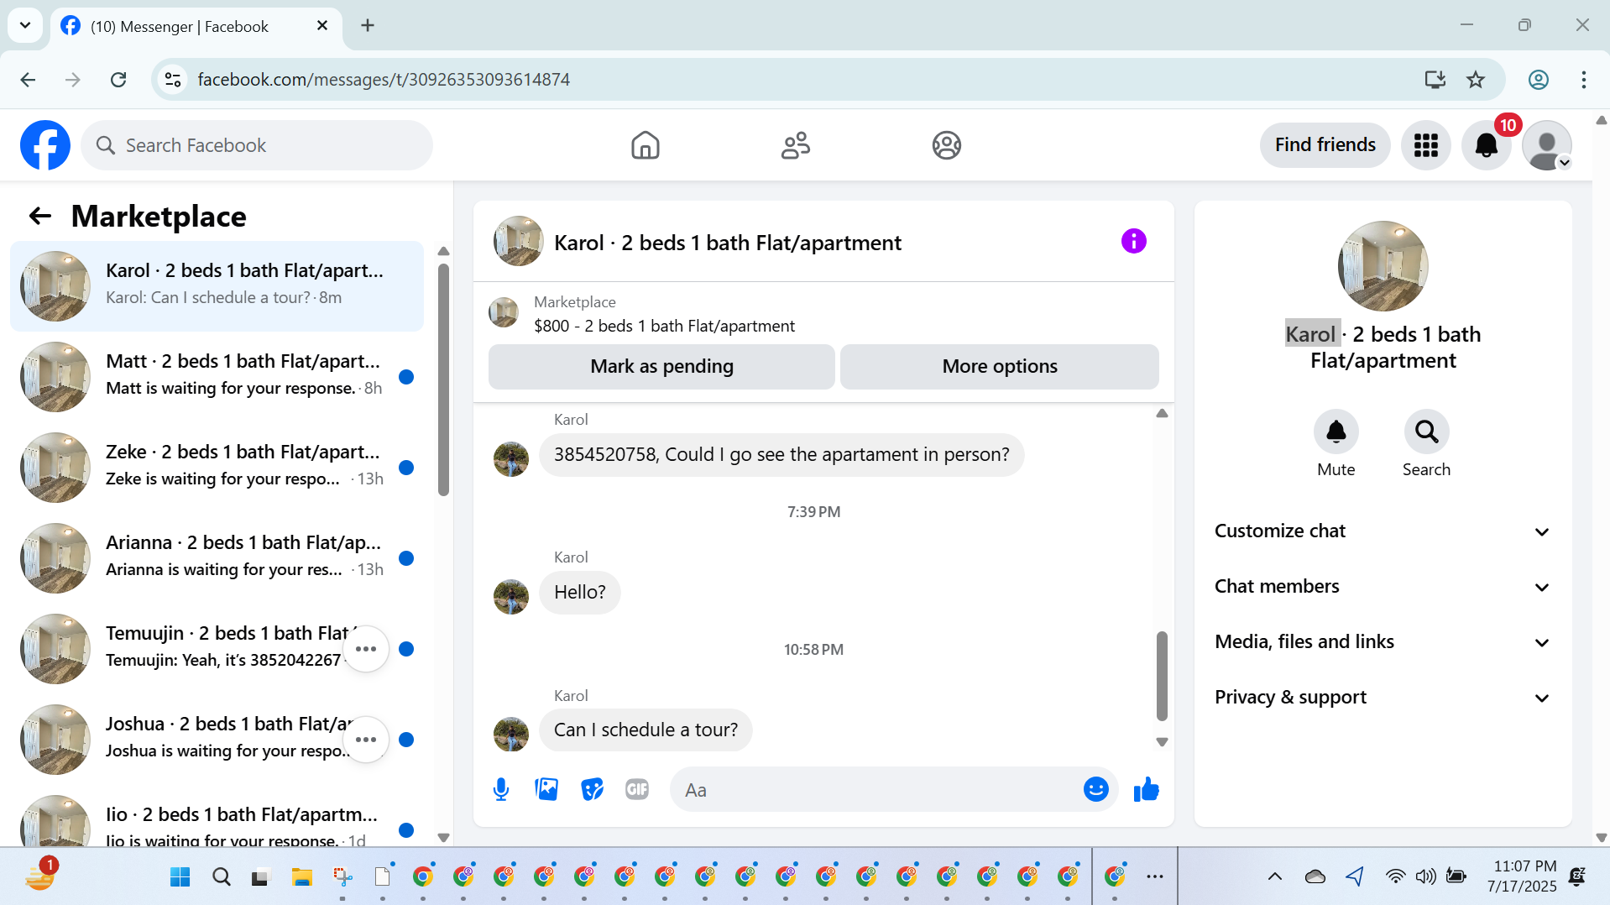
Task: Open the account profile picture menu
Action: (1547, 145)
